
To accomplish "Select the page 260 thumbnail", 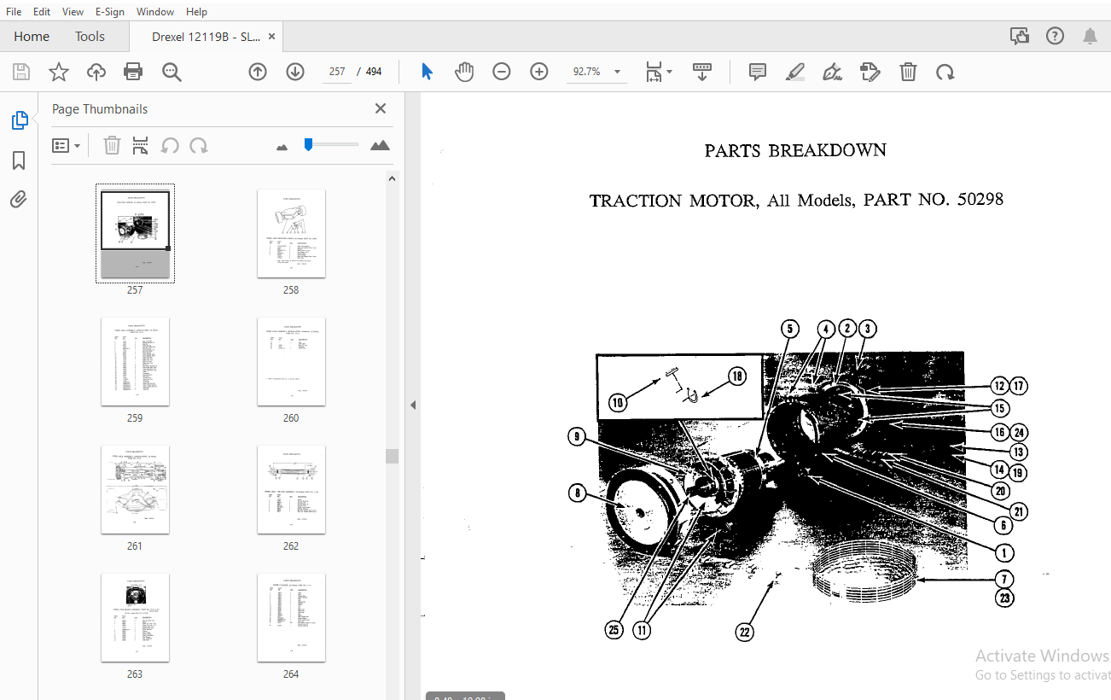I will click(291, 362).
